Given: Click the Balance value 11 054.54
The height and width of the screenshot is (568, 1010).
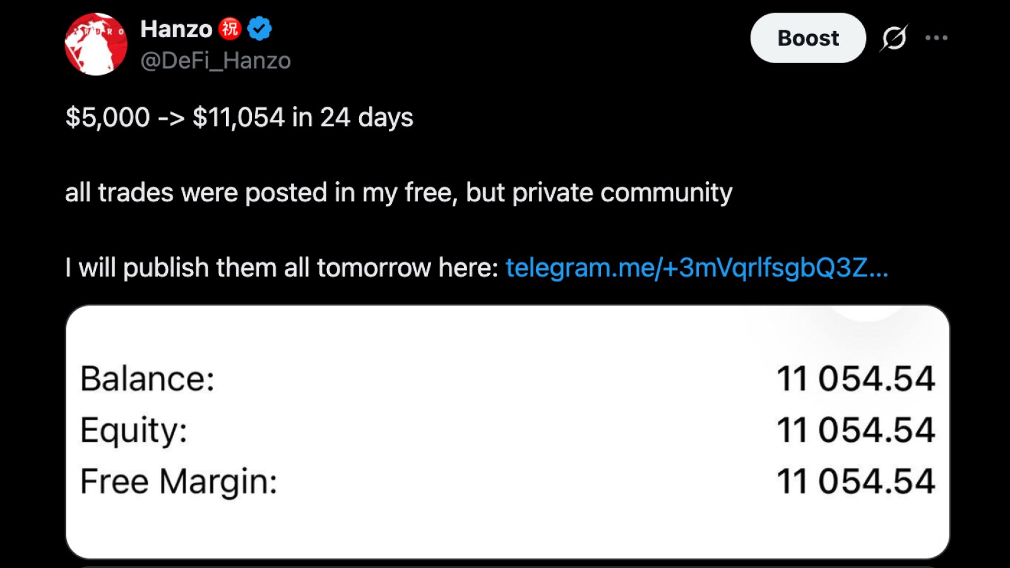Looking at the screenshot, I should (855, 379).
